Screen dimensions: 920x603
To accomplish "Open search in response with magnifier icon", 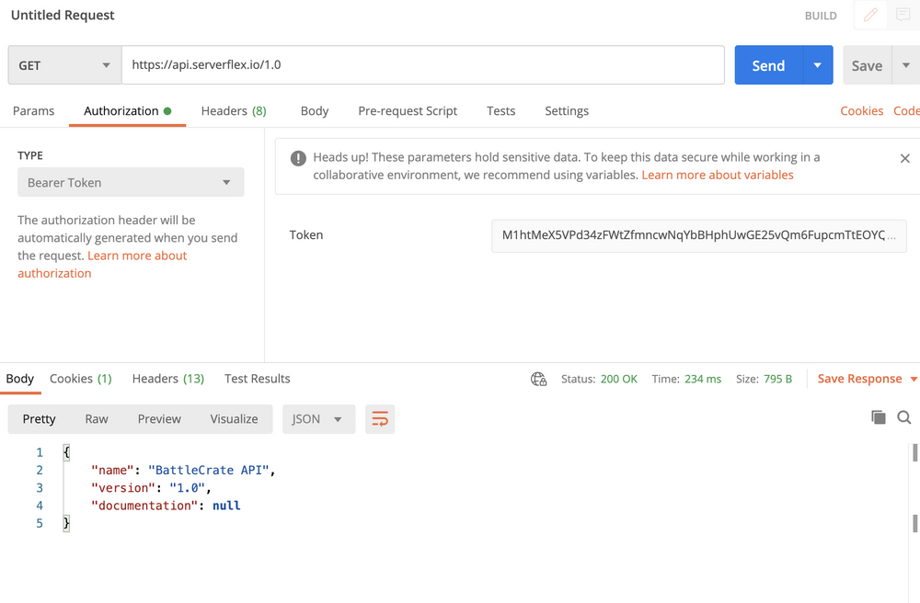I will point(904,417).
